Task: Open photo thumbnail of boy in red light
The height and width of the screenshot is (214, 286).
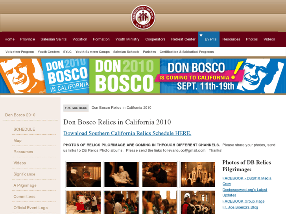Action: [83, 174]
